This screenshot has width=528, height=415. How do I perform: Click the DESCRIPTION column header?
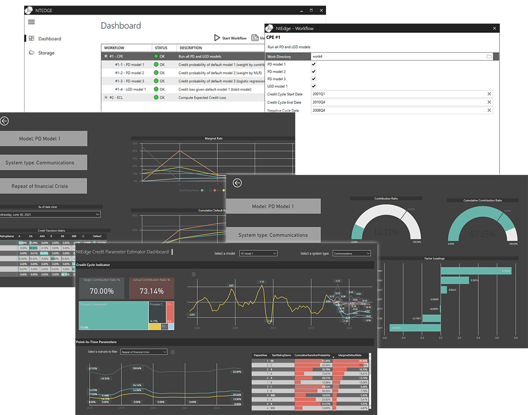[x=191, y=48]
